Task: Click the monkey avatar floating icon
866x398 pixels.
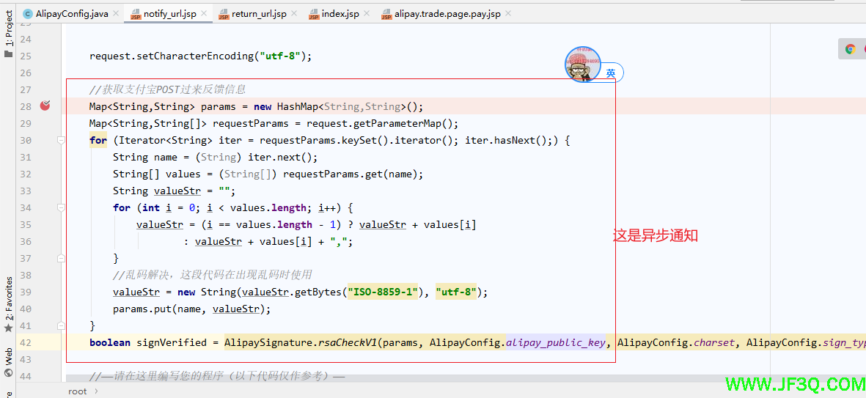Action: point(583,65)
